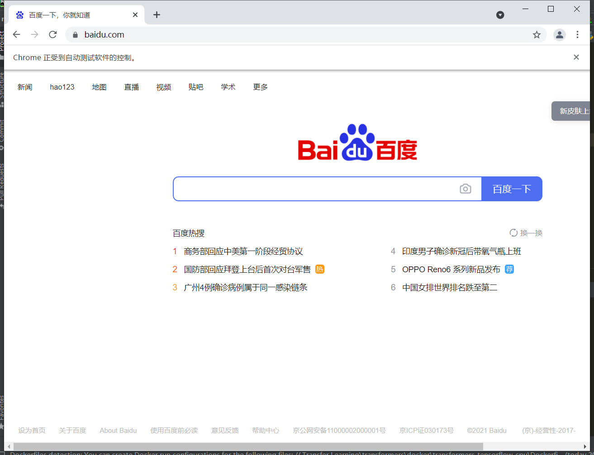Screen dimensions: 594x455
Task: Open the Chrome three-dot menu
Action: (577, 34)
